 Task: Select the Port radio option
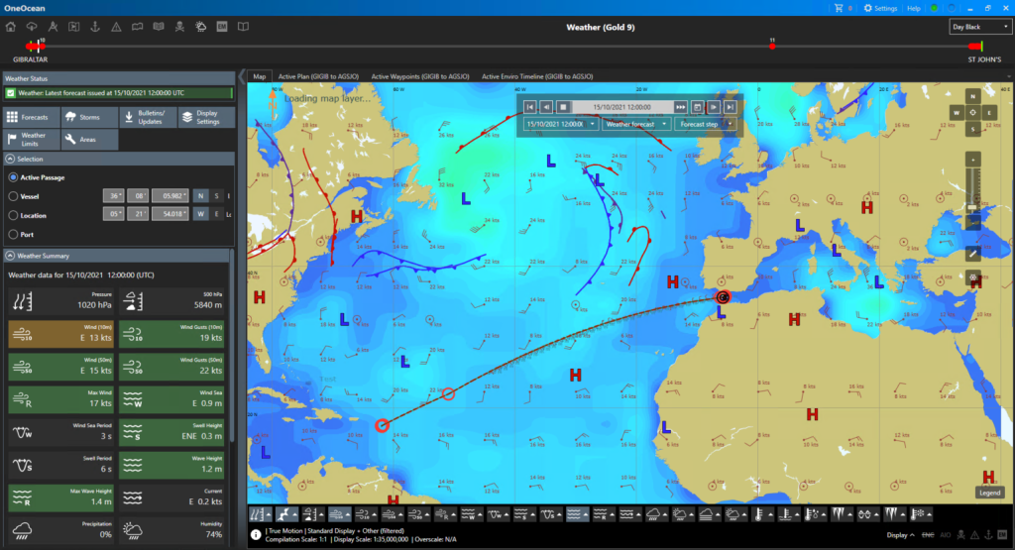point(13,234)
